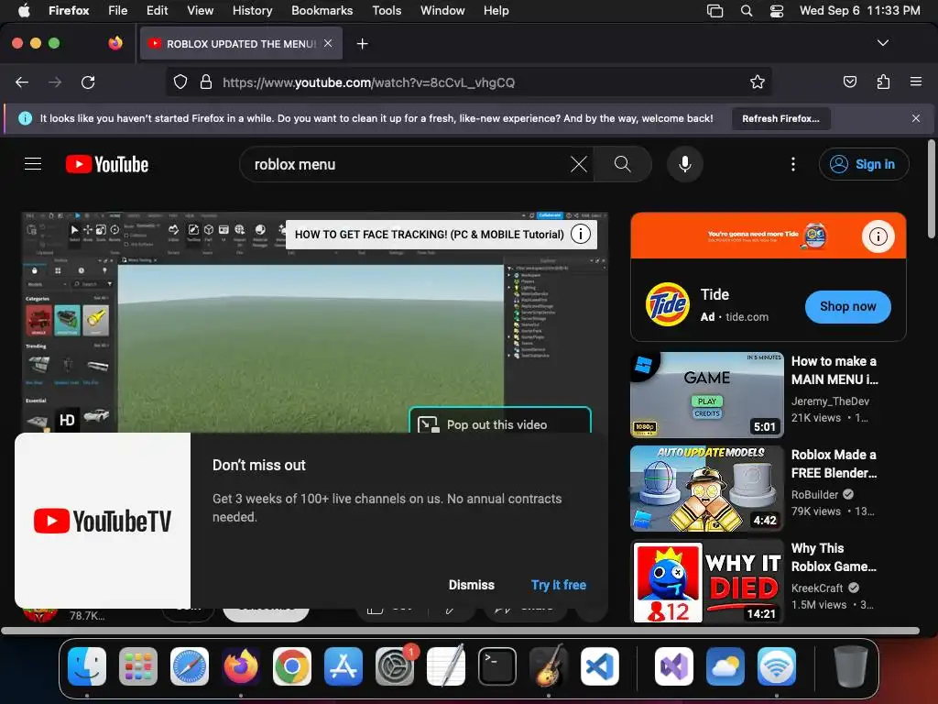This screenshot has height=704, width=938.
Task: Open RoBuilder channel name
Action: pos(814,494)
